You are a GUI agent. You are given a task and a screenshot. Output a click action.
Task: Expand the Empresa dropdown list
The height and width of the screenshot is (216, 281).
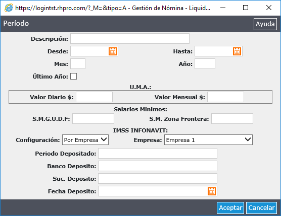coord(208,140)
